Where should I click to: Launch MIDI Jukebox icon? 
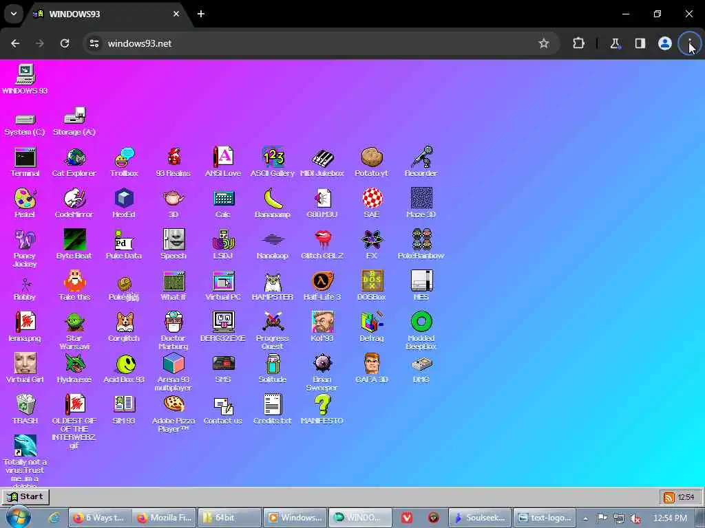[x=322, y=158]
